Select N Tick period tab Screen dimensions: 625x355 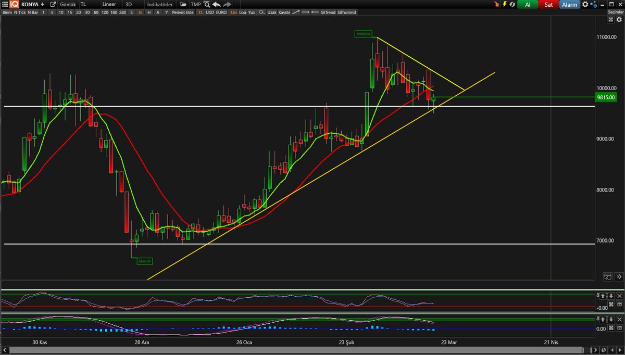[20, 11]
